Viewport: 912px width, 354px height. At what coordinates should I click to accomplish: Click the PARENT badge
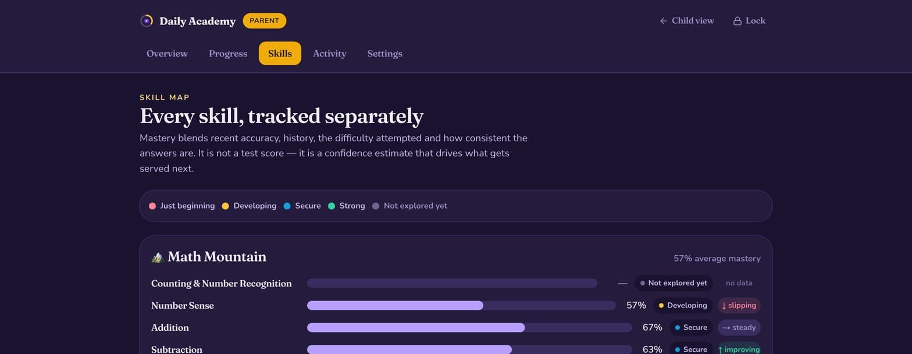(x=265, y=21)
